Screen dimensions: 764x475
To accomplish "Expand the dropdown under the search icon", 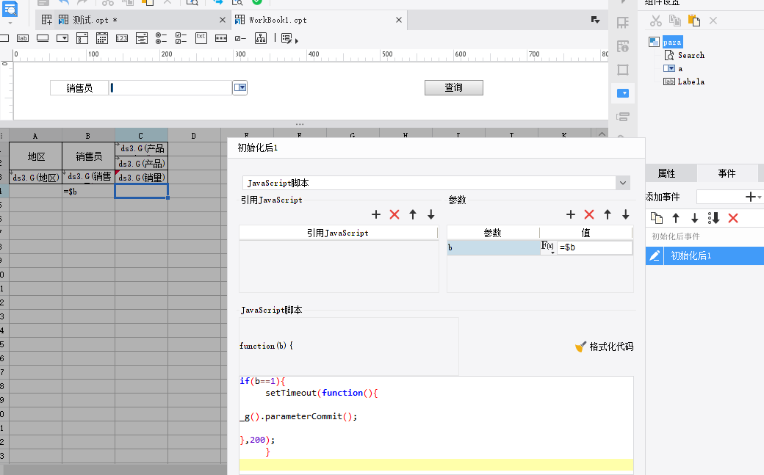I will tap(10, 23).
